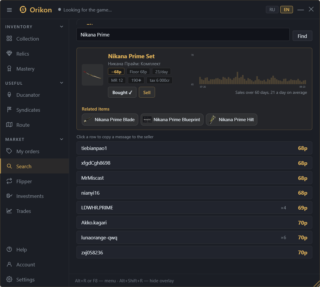The height and width of the screenshot is (287, 320).
Task: Open My orders page
Action: click(x=35, y=151)
